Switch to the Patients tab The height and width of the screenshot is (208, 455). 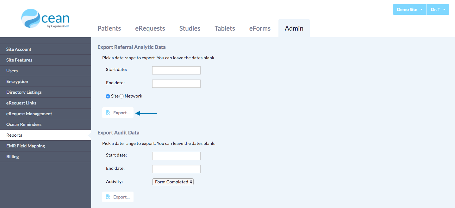coord(109,28)
